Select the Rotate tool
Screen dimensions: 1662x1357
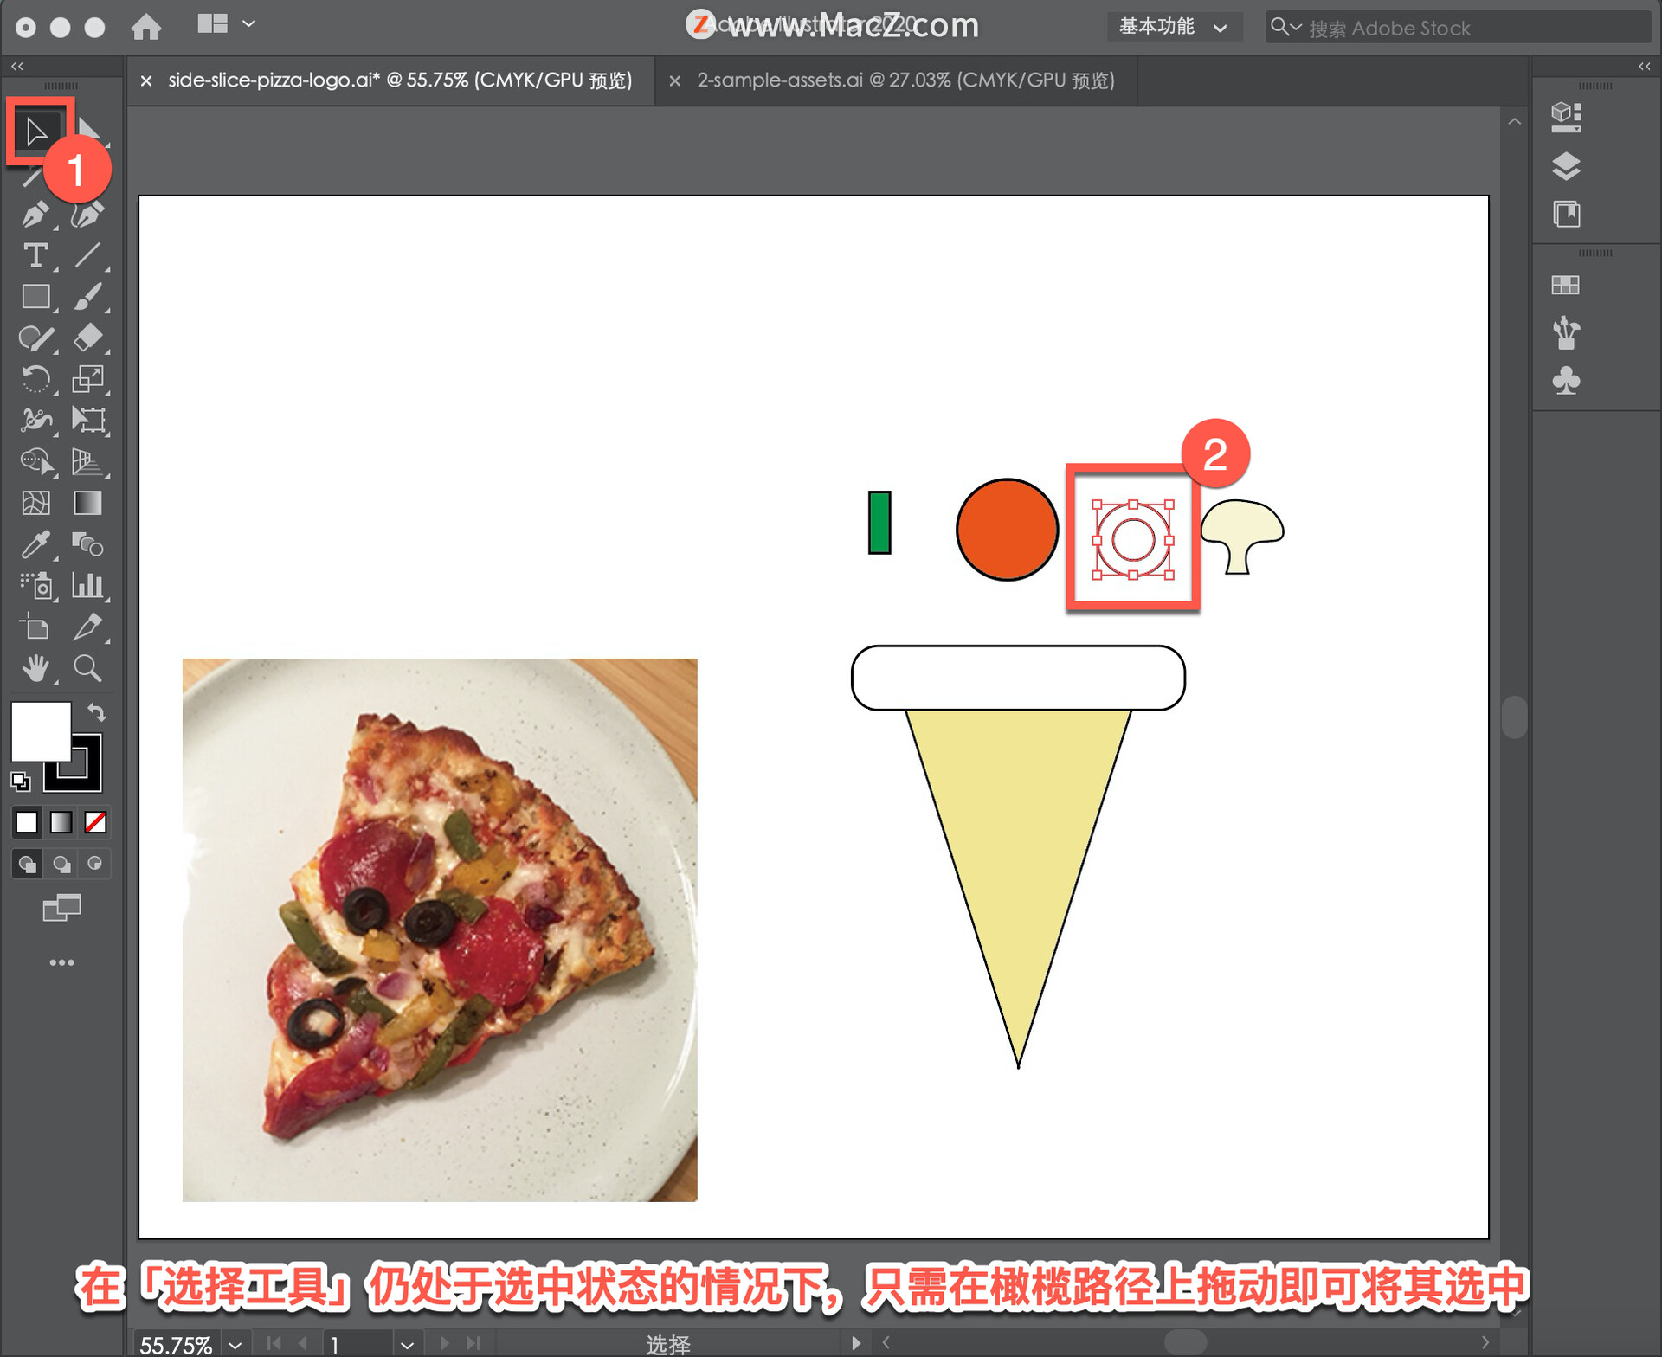pos(35,379)
